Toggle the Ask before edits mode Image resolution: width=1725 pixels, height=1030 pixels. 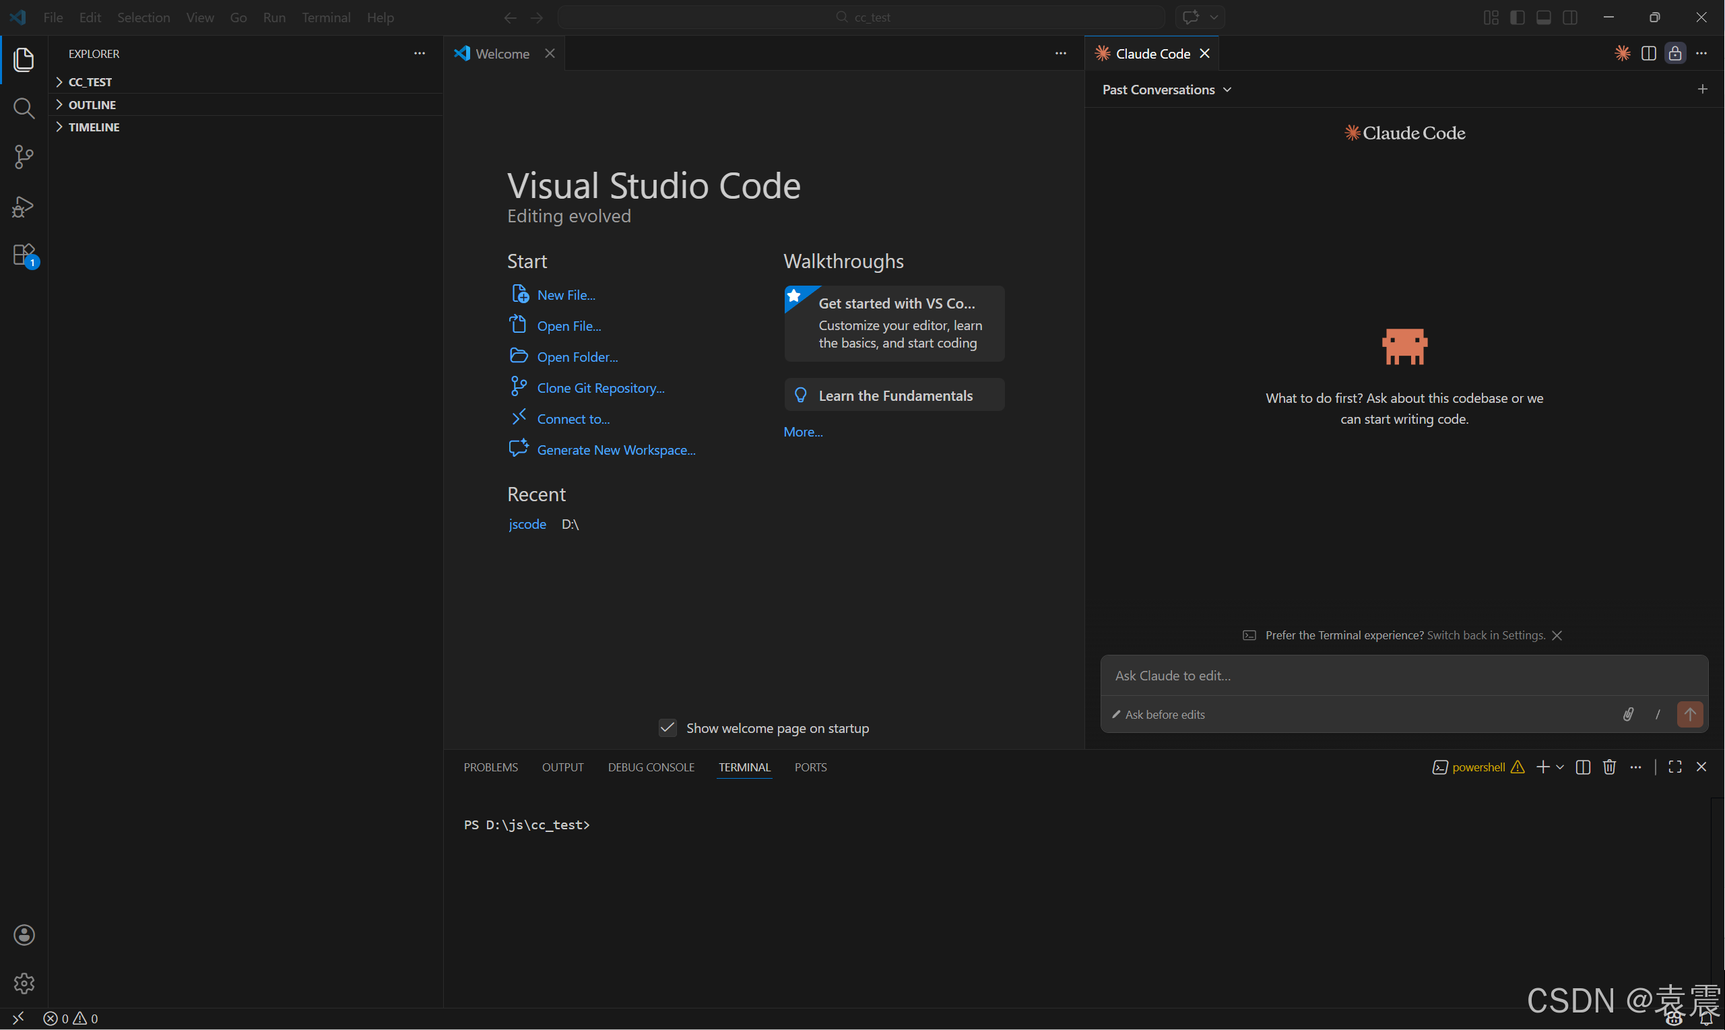pyautogui.click(x=1159, y=715)
